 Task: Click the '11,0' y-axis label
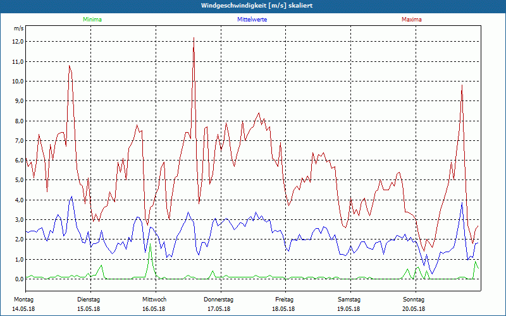point(18,61)
